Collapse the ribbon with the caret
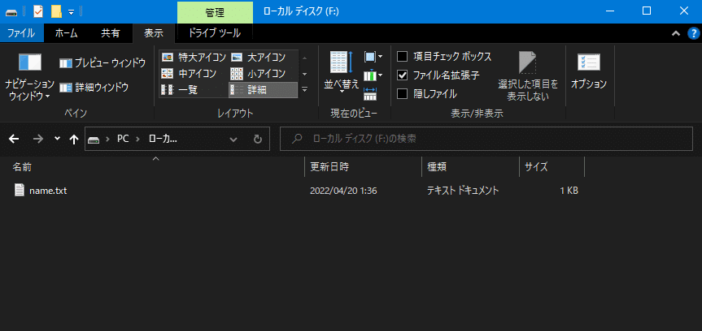The width and height of the screenshot is (702, 331). 676,33
